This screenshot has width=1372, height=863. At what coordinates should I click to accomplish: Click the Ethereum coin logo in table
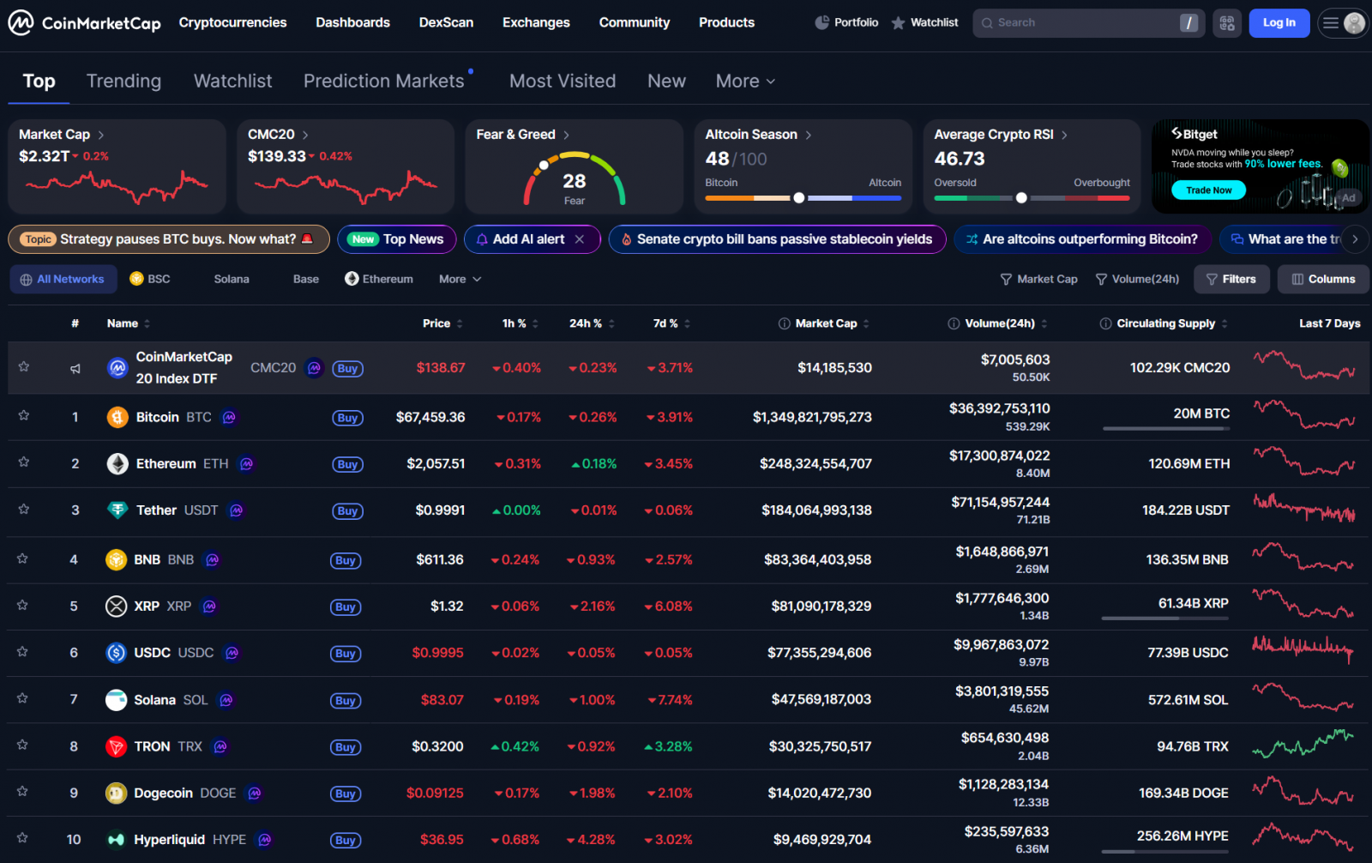click(117, 464)
